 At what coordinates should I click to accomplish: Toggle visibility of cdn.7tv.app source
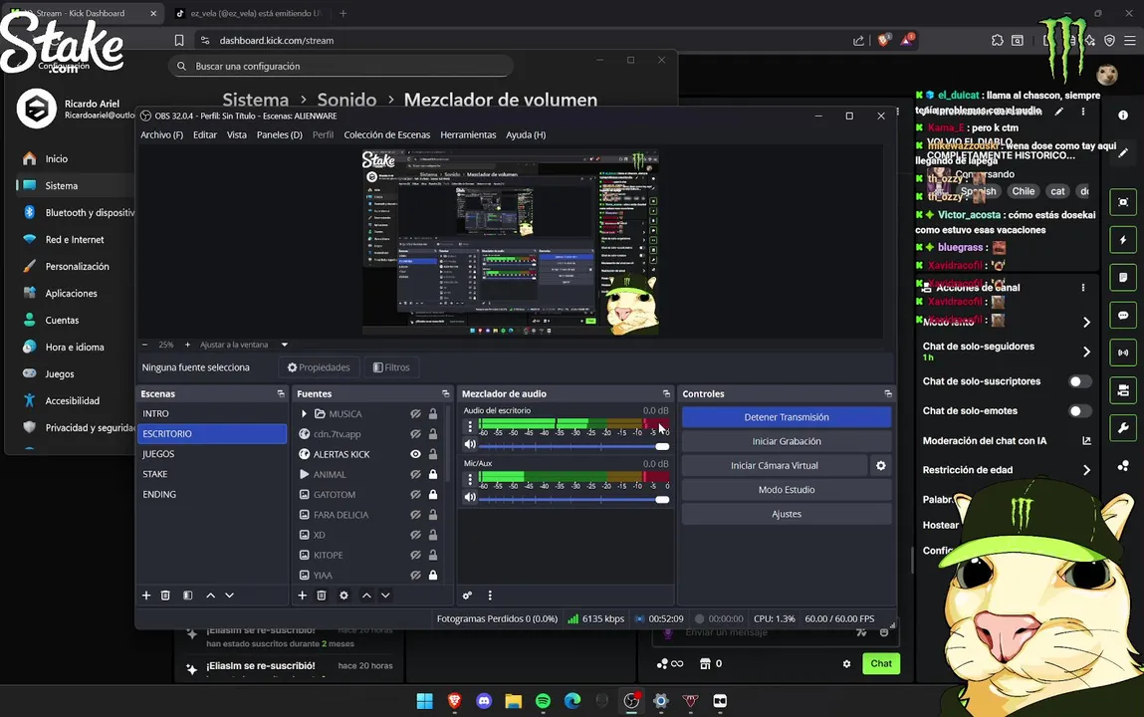click(415, 434)
